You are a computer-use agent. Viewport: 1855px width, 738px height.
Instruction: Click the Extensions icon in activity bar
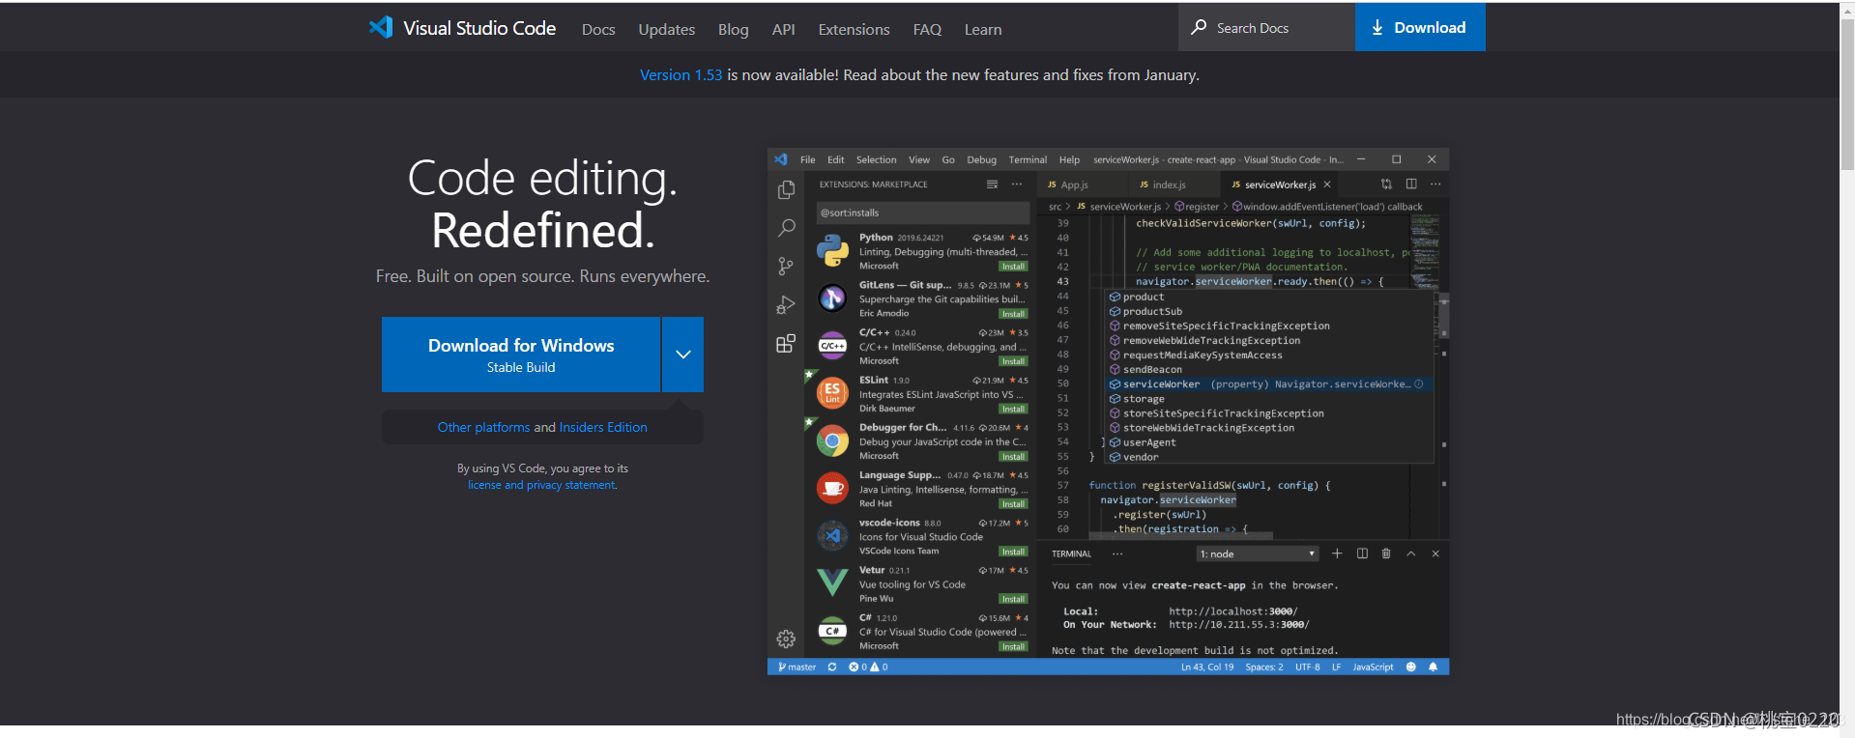[786, 343]
